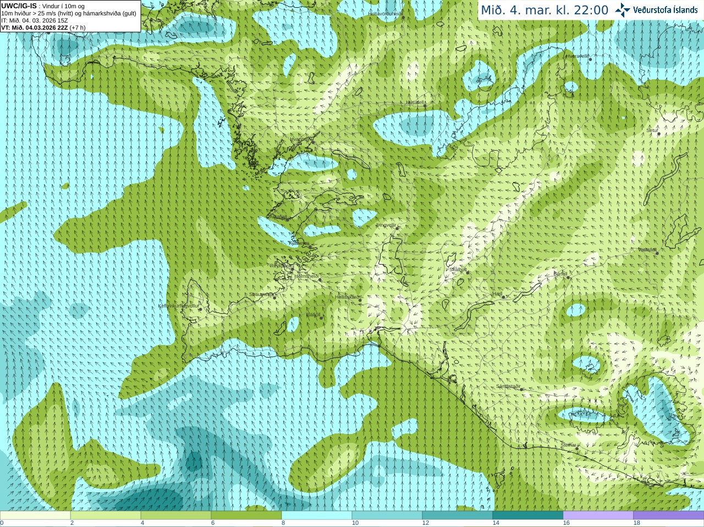
Task: Click the VT: Mið. 04.03.2026 22Z (+7 h) line
Action: pos(43,28)
